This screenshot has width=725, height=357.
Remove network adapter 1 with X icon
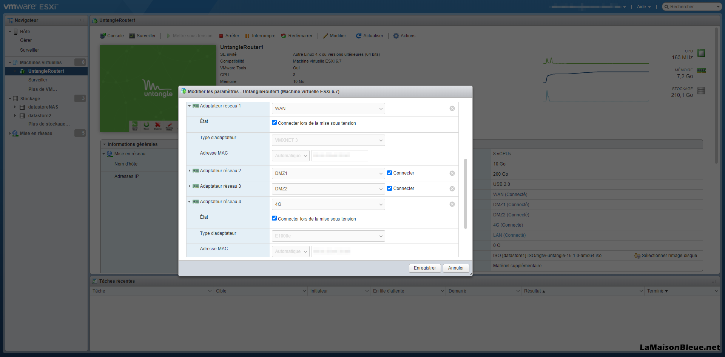point(452,109)
